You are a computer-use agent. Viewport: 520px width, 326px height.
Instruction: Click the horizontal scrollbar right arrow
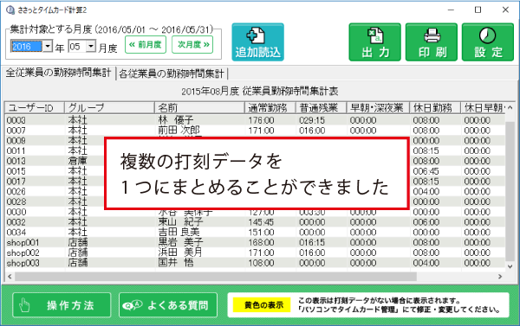coord(500,277)
